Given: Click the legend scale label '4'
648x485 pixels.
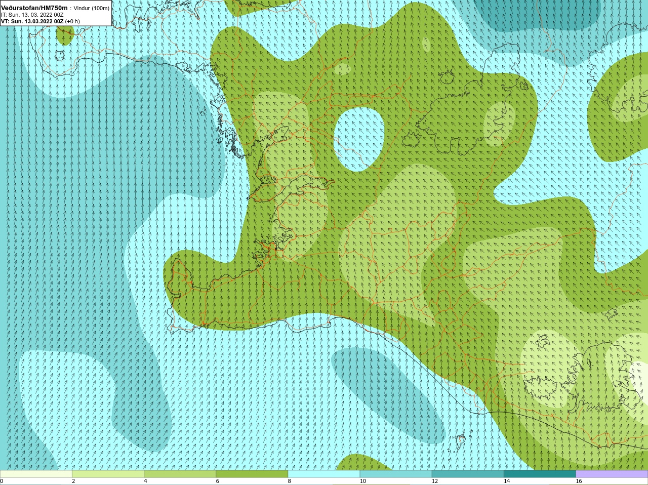Looking at the screenshot, I should (145, 481).
